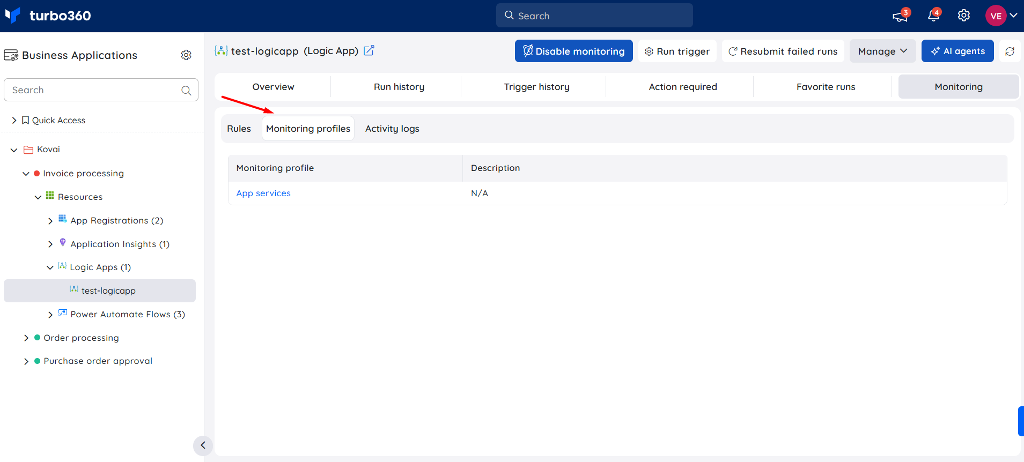
Task: Click the Kovai folder icon
Action: tap(28, 150)
